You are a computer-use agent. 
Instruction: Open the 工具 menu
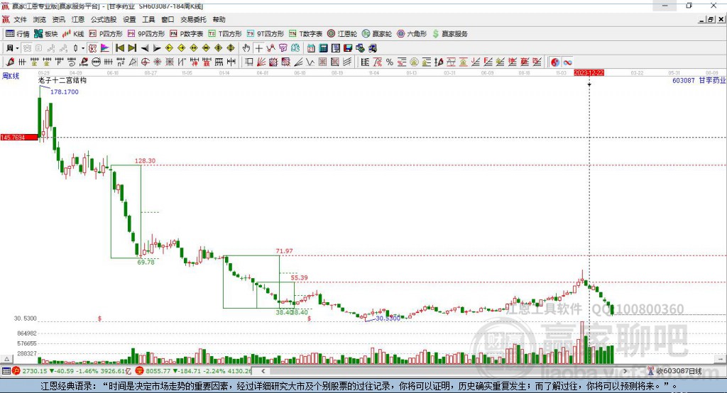pyautogui.click(x=148, y=19)
